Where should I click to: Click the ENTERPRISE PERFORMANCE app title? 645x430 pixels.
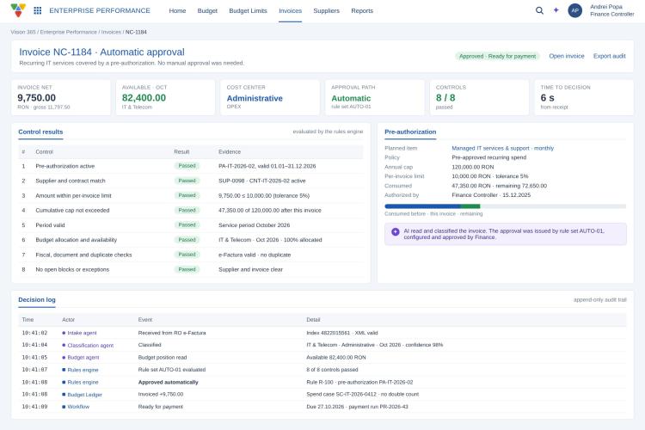100,10
